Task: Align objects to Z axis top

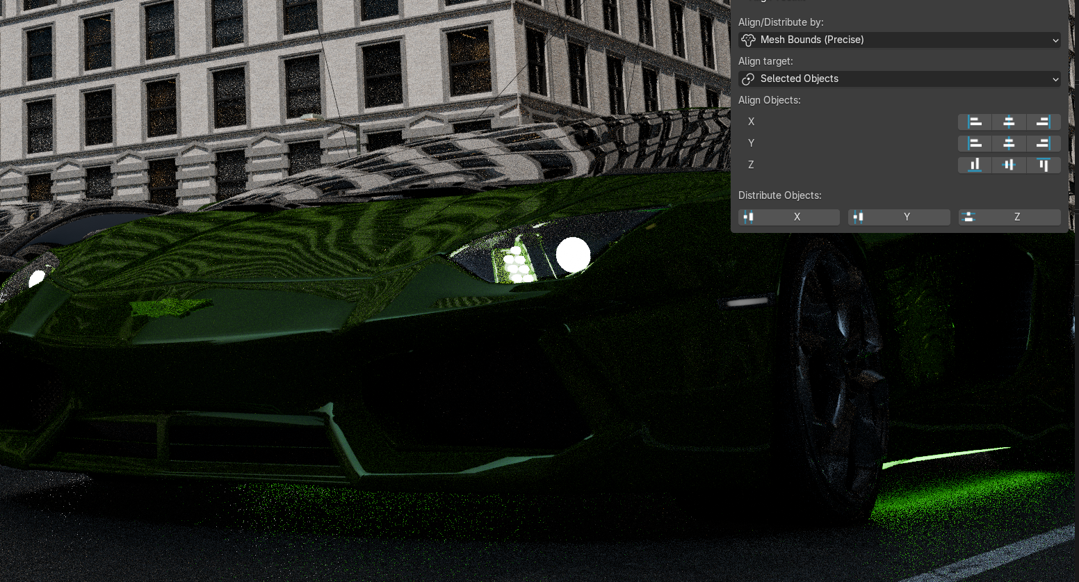Action: tap(1043, 165)
